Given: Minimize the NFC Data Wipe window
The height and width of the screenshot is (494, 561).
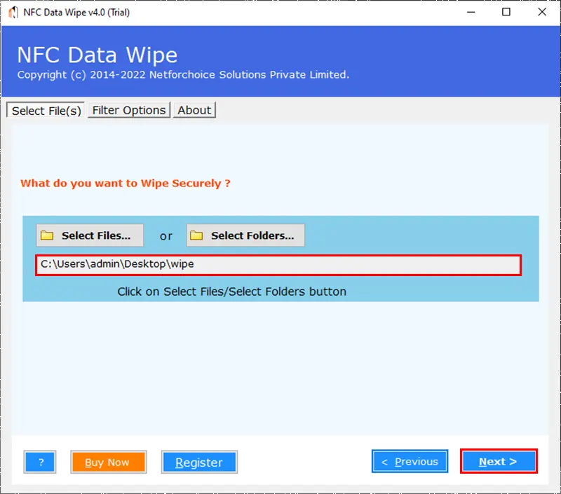Looking at the screenshot, I should pyautogui.click(x=471, y=12).
